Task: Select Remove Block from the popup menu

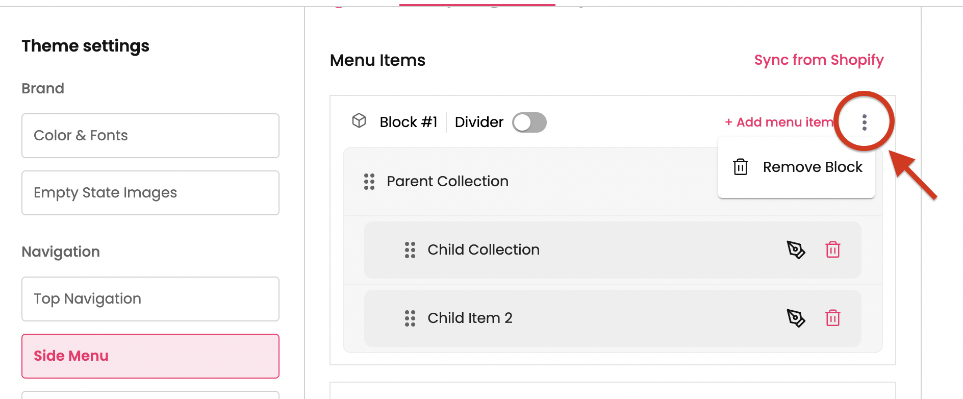Action: point(812,167)
